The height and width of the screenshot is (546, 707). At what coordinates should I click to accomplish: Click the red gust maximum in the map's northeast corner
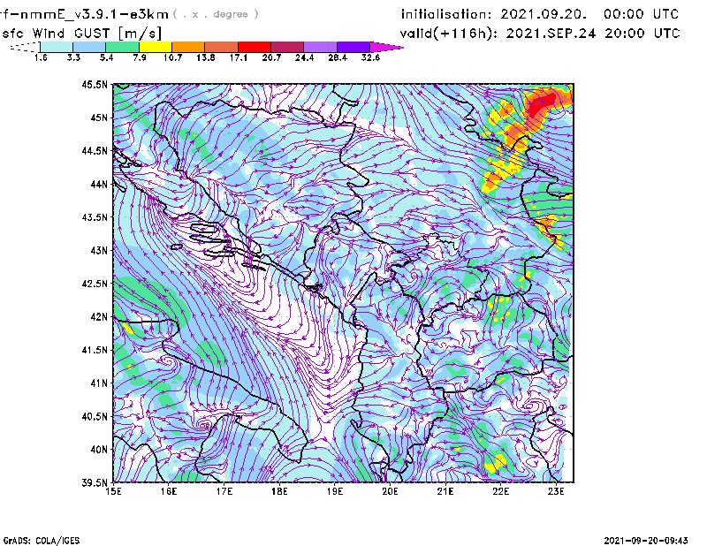543,103
